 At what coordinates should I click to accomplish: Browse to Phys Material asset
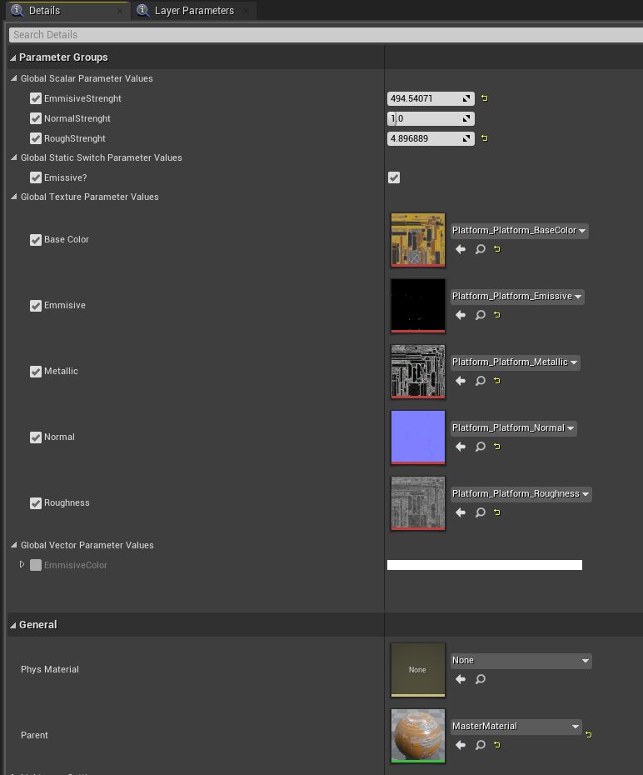click(x=480, y=679)
